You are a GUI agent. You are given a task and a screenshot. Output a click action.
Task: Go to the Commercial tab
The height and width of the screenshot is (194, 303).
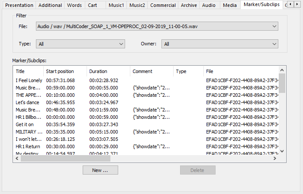coord(163,5)
